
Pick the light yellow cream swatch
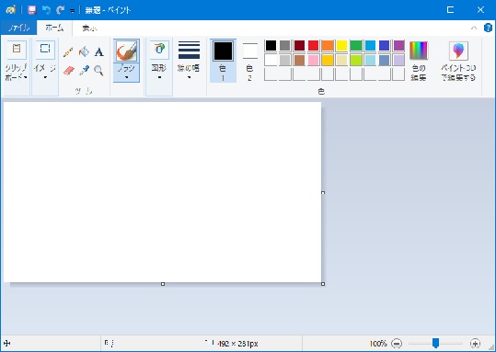342,60
